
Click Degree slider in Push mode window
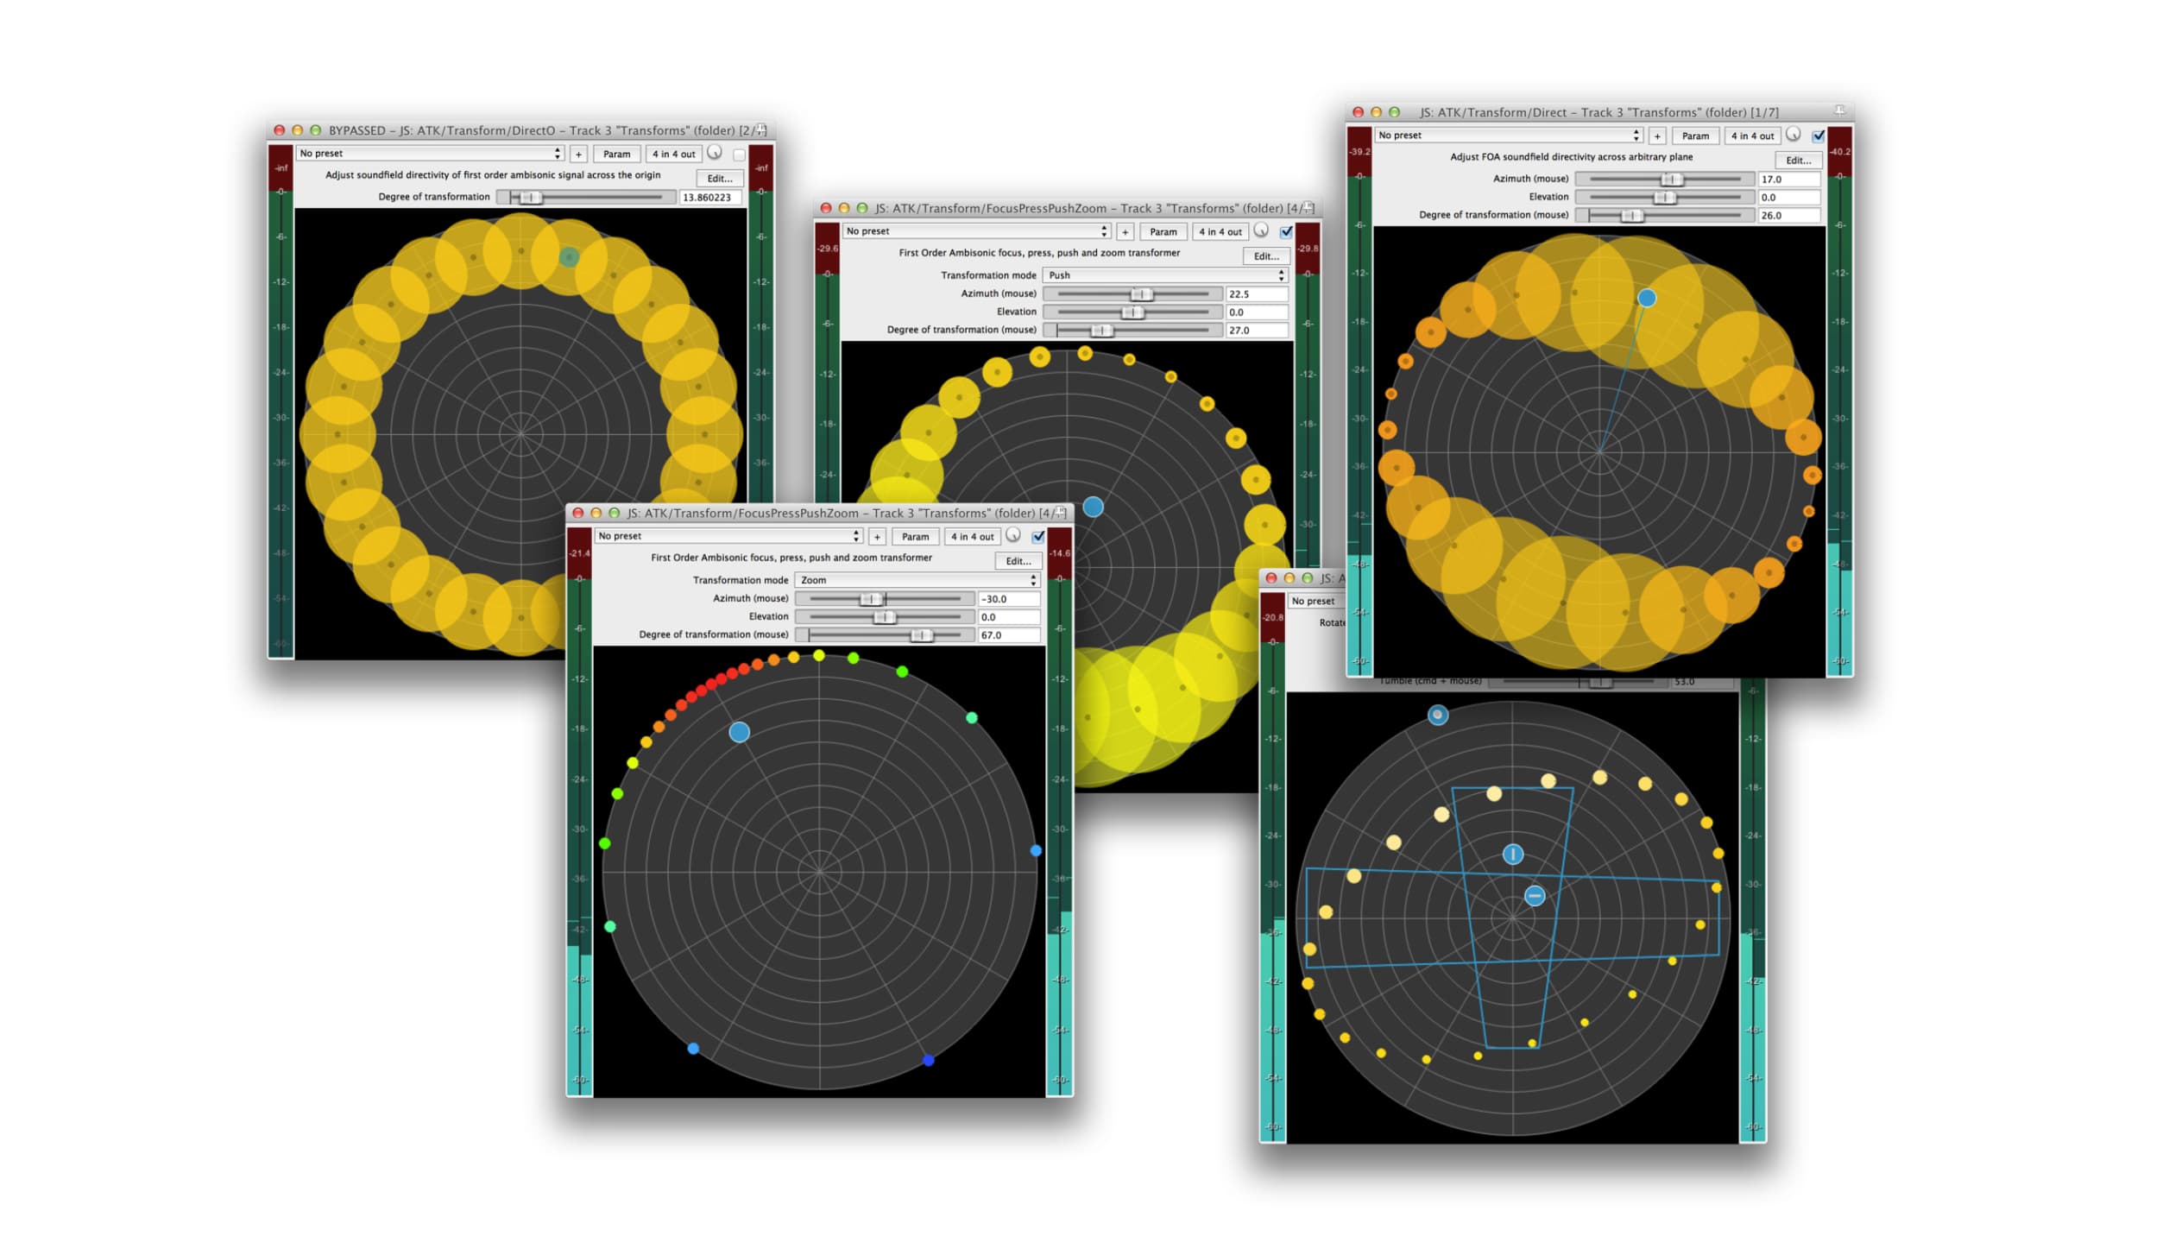click(1132, 331)
